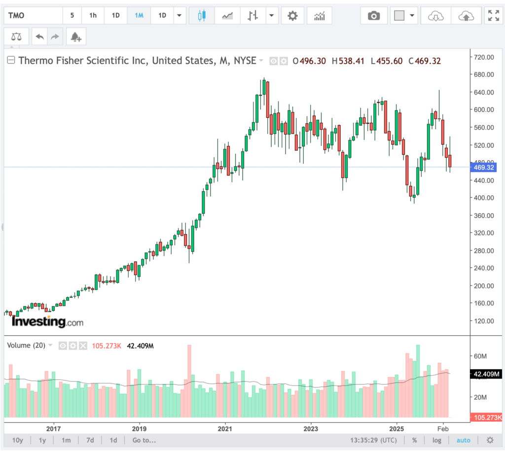Take a snapshot with the camera icon
This screenshot has width=505, height=452.
click(374, 15)
